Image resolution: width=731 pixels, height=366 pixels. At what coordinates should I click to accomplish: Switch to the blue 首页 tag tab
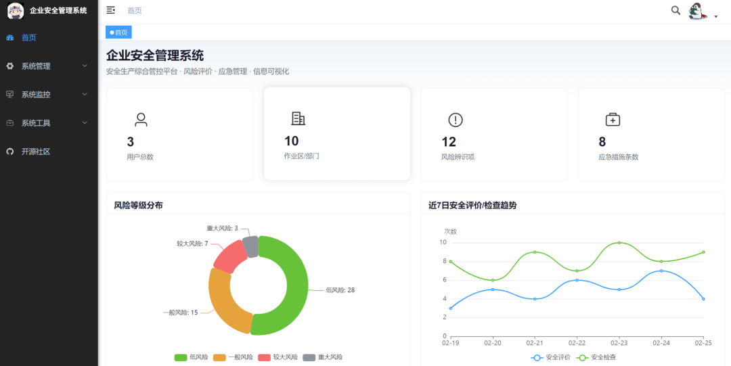coord(118,32)
